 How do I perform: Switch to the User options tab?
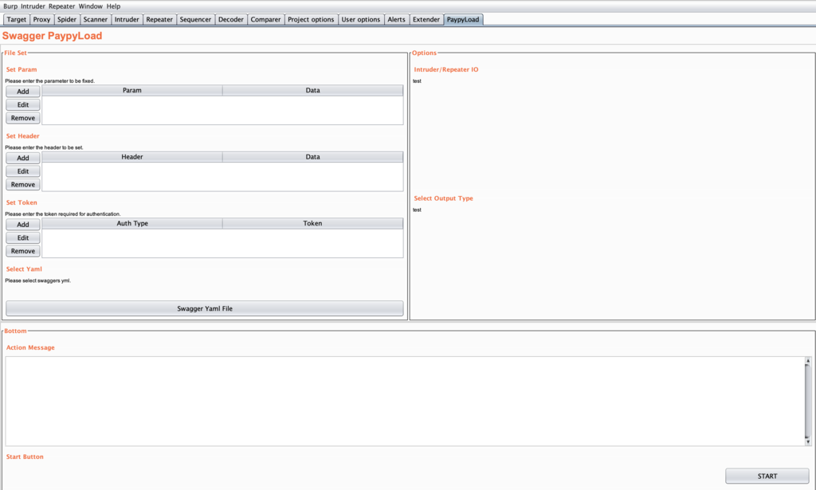[x=361, y=19]
